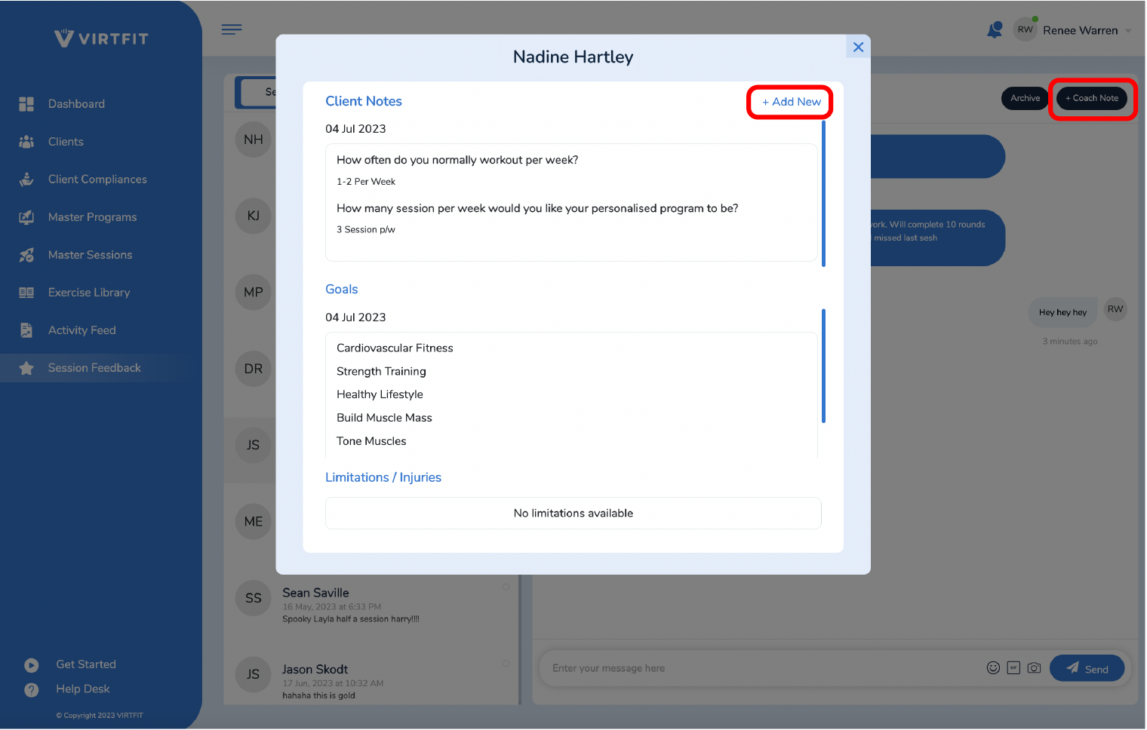Select the Jason Skodt JS avatar
This screenshot has height=730, width=1147.
(x=254, y=675)
